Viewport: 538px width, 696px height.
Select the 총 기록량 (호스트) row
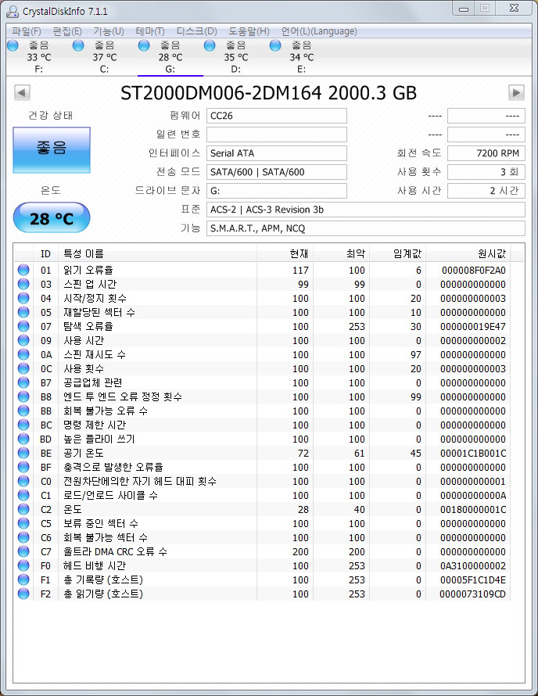262,579
